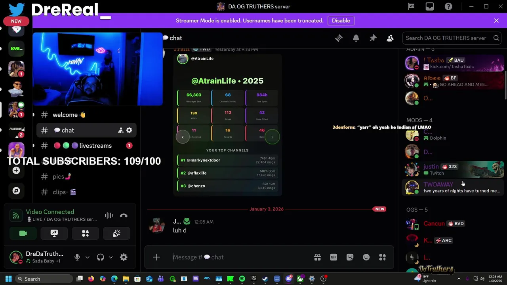
Task: Open Spotify from the taskbar
Action: pos(242,279)
